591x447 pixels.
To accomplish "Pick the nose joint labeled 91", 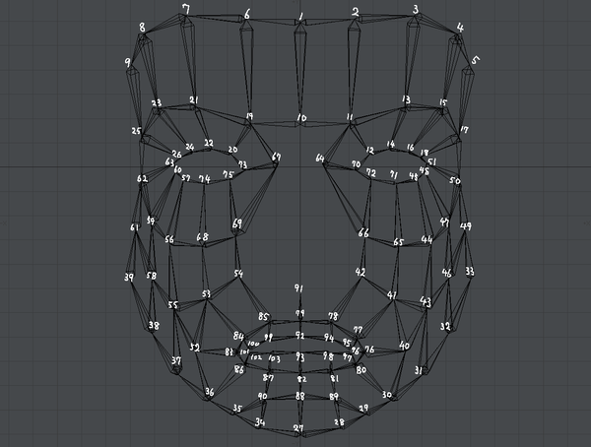I will 298,289.
